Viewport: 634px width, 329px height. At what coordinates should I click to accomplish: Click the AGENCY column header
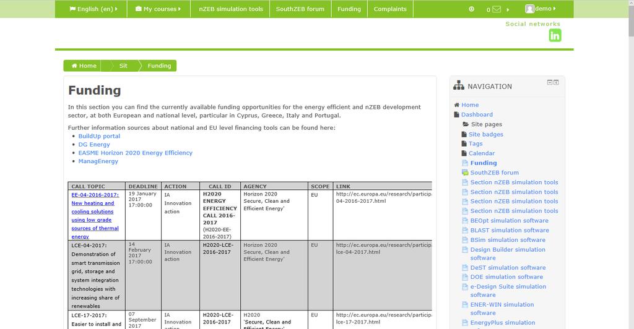[x=254, y=187]
